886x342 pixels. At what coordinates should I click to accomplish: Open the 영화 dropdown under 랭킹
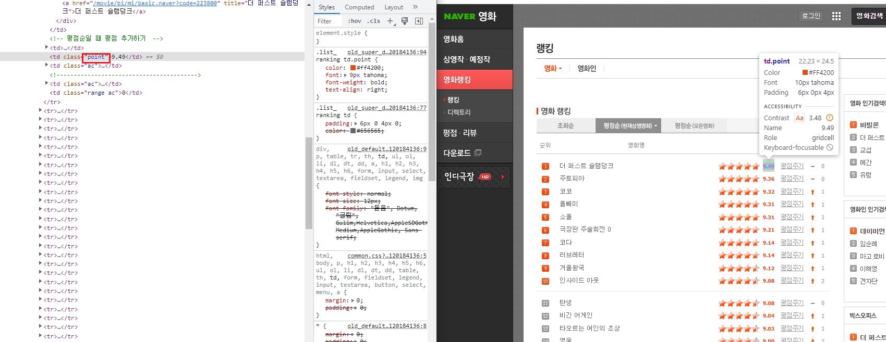pyautogui.click(x=553, y=68)
